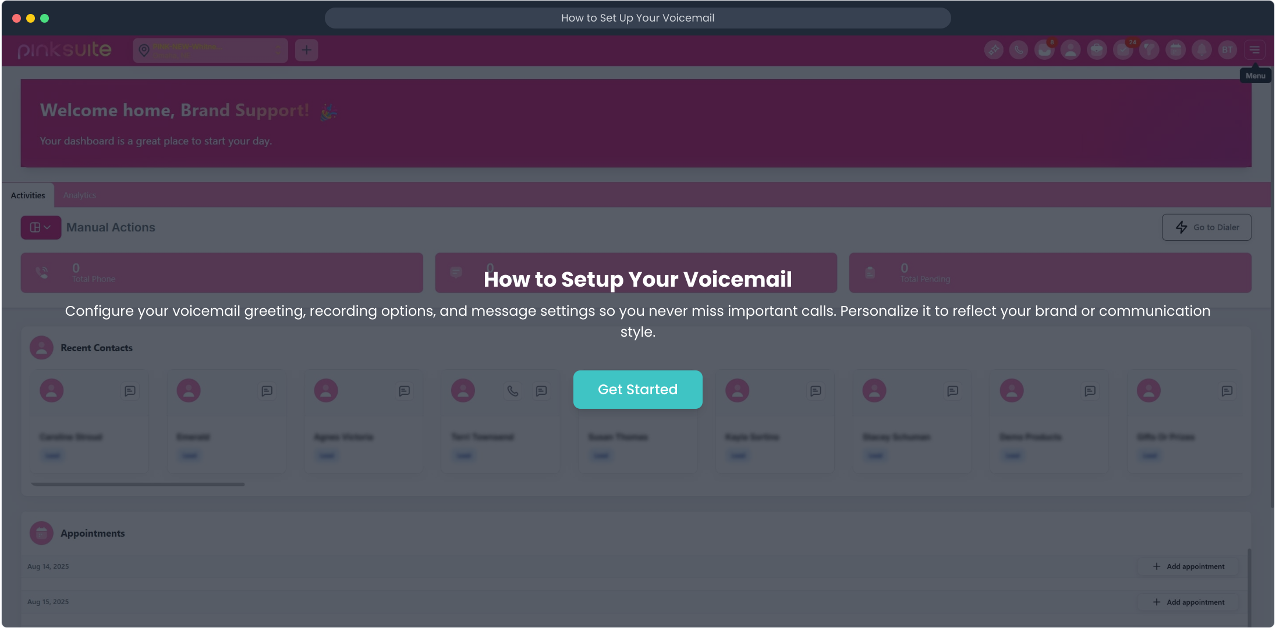
Task: Call Terri Townsend via phone icon
Action: 513,391
